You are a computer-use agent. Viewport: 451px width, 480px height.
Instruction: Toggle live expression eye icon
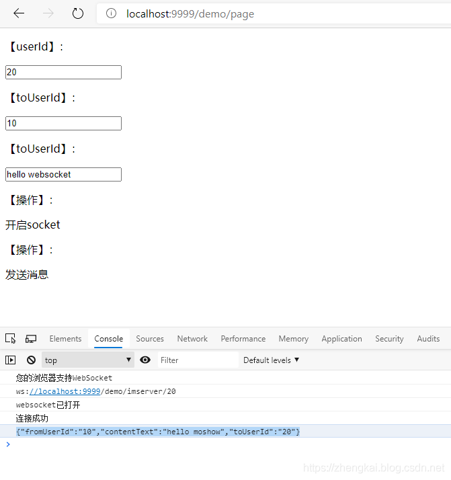tap(145, 360)
